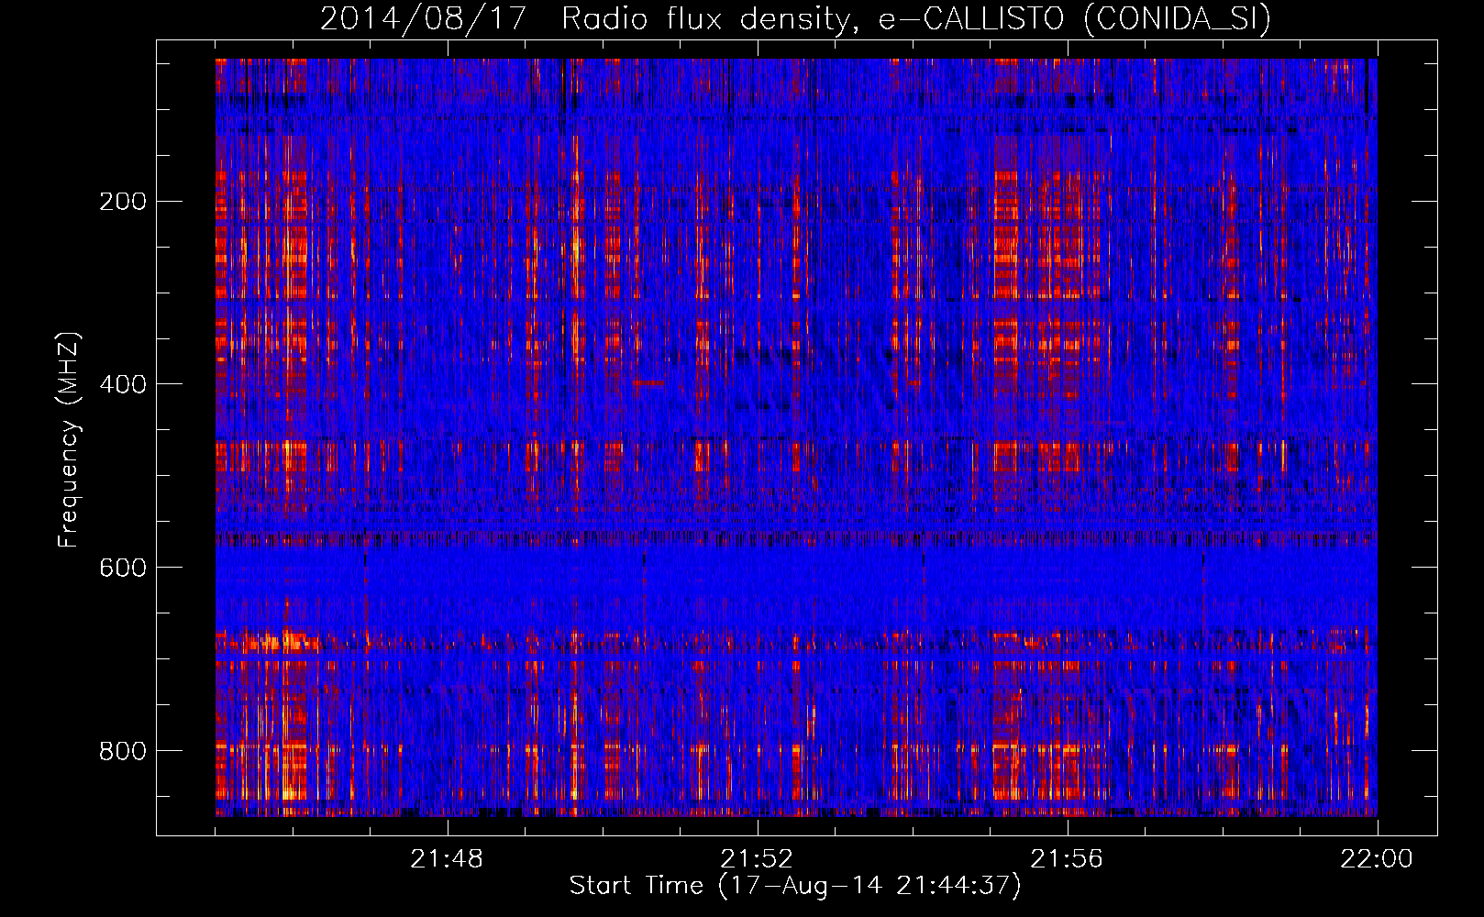Click the 800 frequency tick label
This screenshot has height=917, width=1484.
(x=123, y=751)
